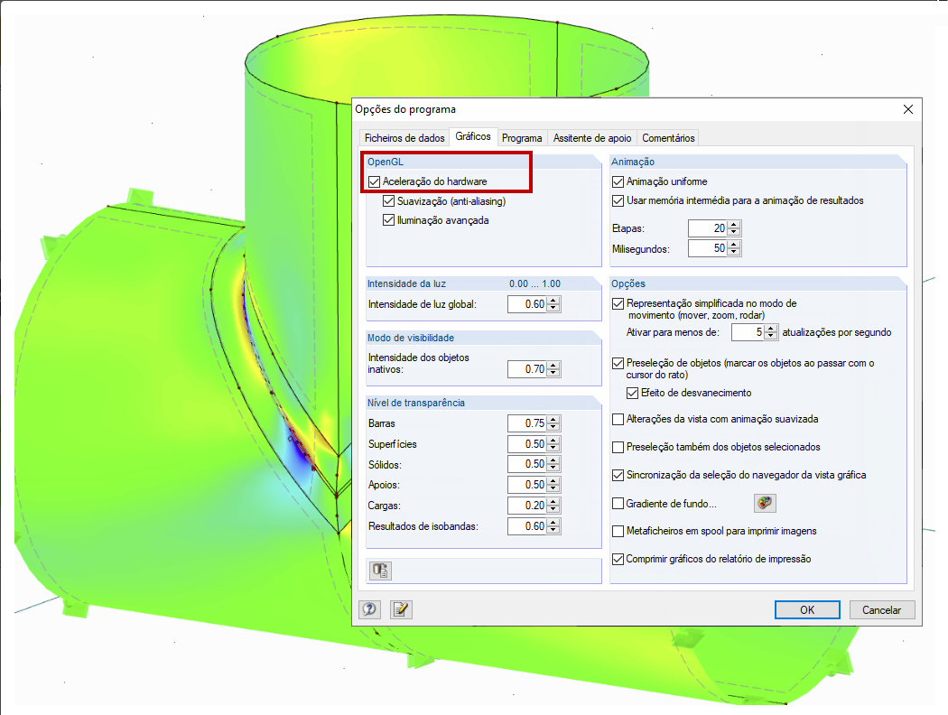The image size is (948, 715).
Task: Enable Gradiente de fundo
Action: click(x=618, y=503)
